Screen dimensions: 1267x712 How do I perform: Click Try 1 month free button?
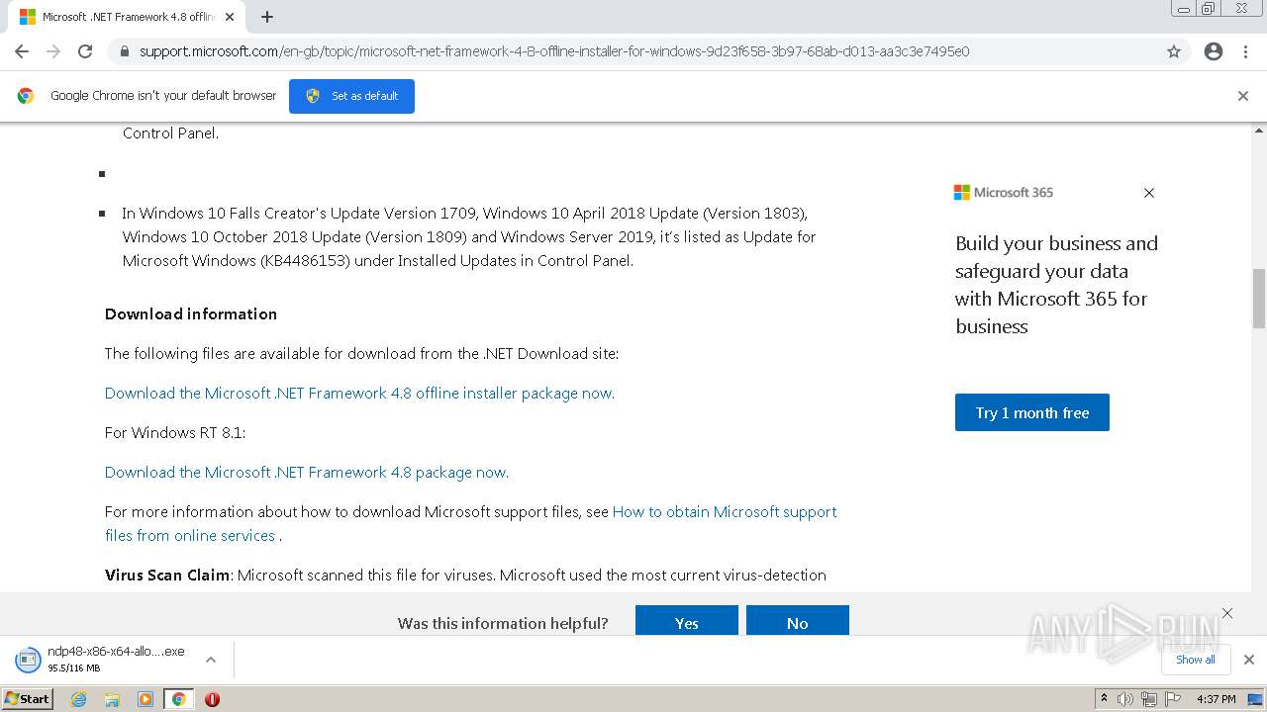point(1032,412)
